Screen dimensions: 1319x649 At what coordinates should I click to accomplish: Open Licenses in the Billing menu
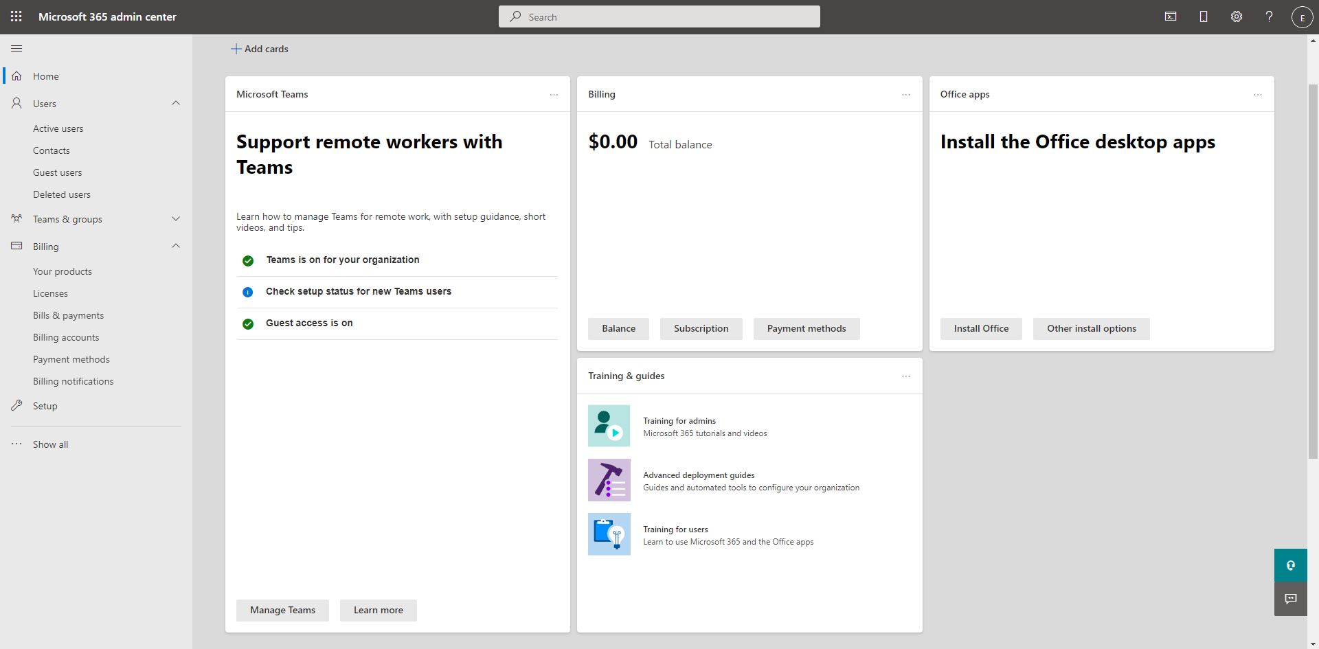[50, 293]
